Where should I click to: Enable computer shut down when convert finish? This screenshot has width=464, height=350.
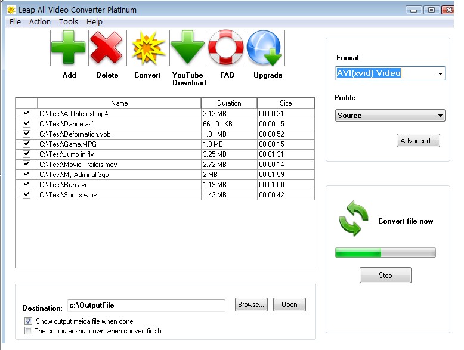coord(28,331)
